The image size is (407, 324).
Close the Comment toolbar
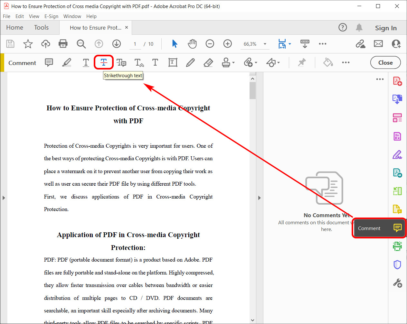(385, 62)
